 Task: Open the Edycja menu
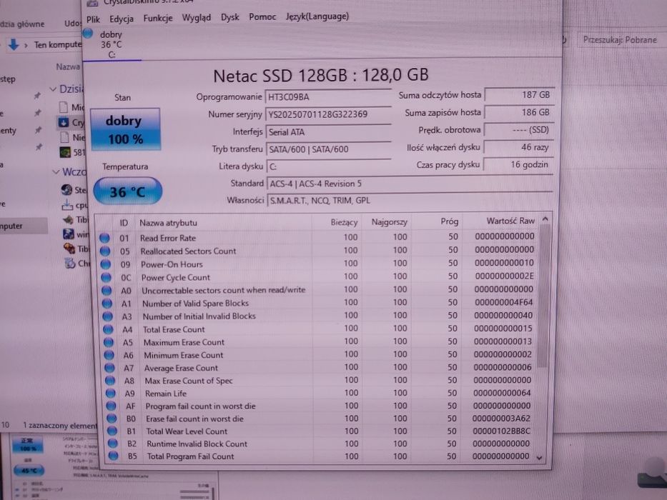pos(122,19)
